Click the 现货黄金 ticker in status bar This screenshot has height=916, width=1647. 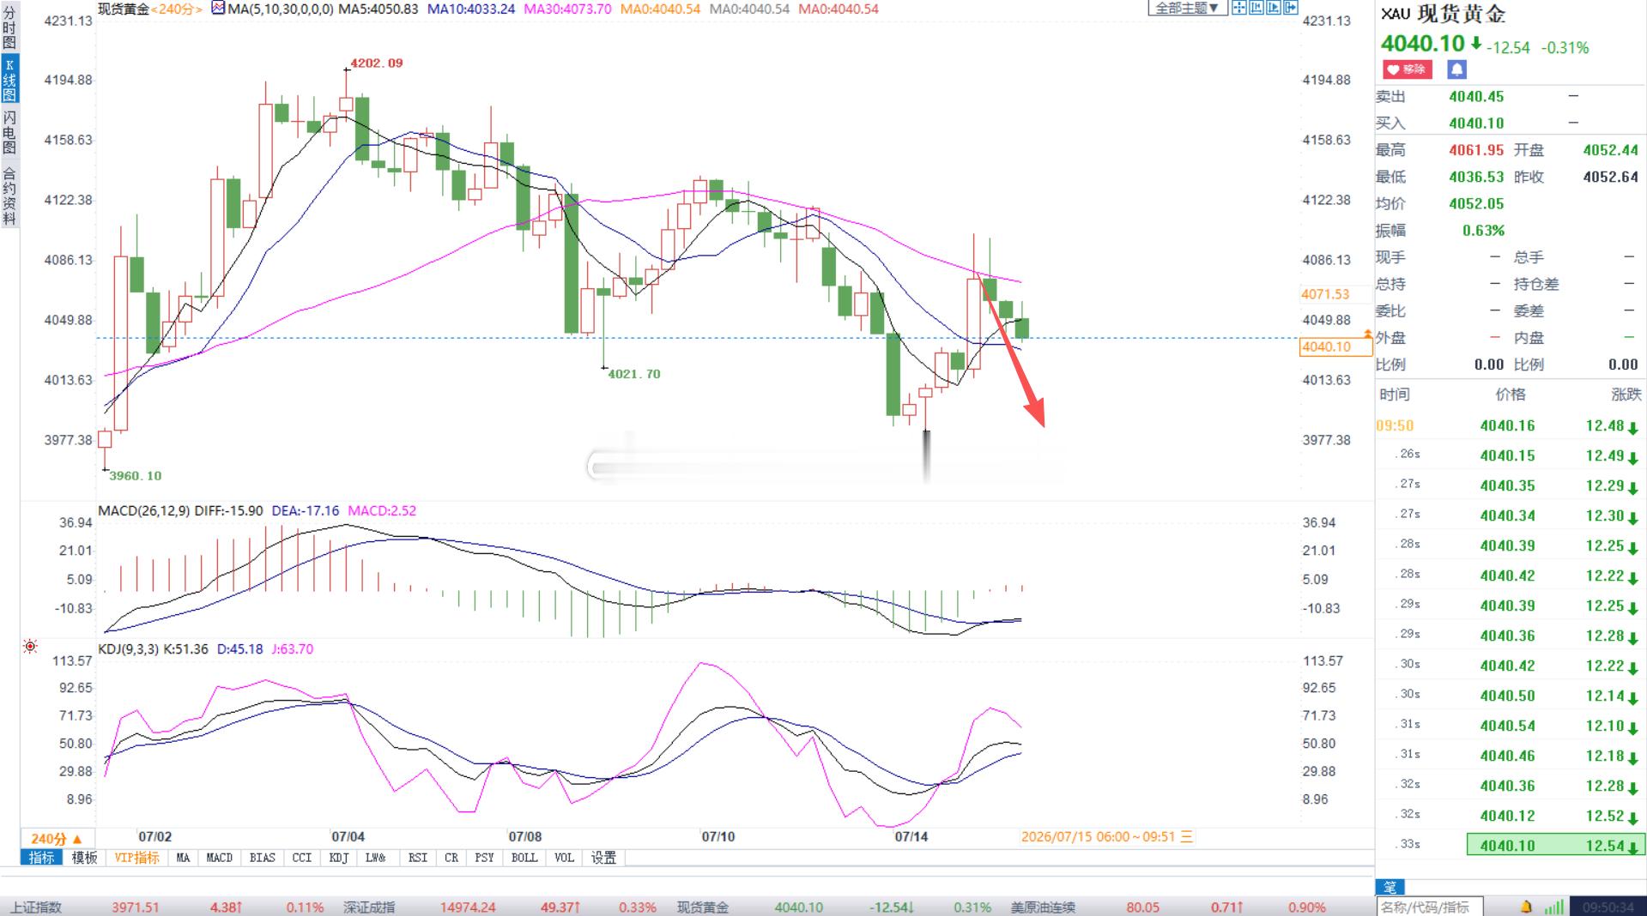(x=703, y=907)
